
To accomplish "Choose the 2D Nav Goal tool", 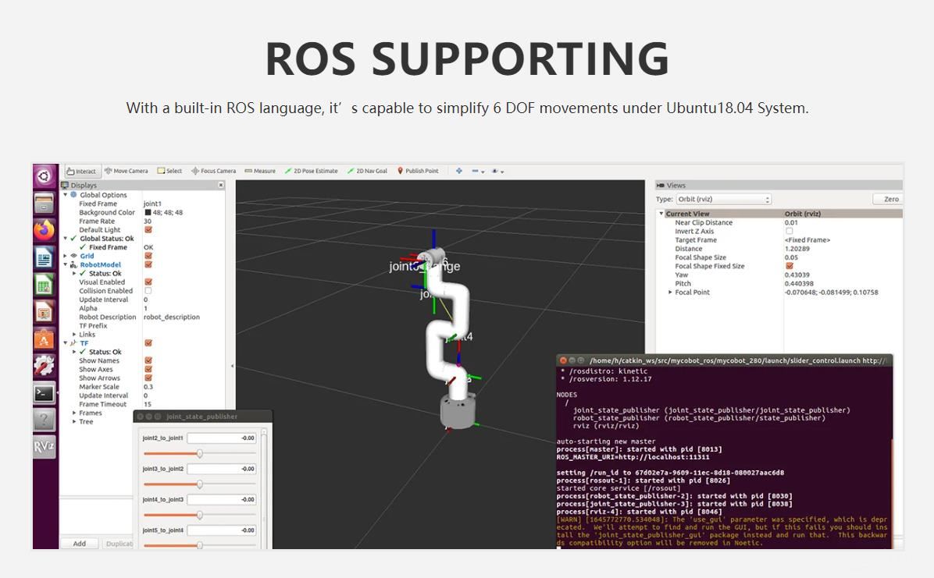I will point(367,171).
